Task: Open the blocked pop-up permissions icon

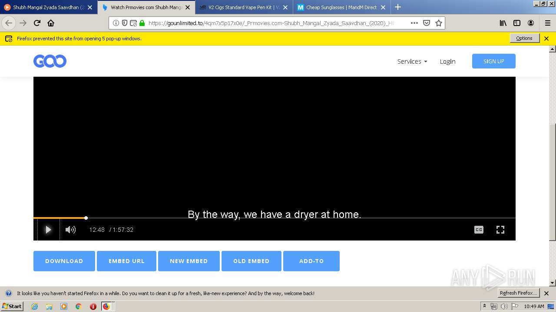Action: click(x=133, y=23)
